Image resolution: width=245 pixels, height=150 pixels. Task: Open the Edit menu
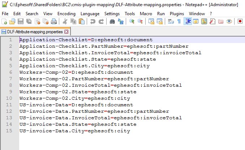click(x=17, y=14)
